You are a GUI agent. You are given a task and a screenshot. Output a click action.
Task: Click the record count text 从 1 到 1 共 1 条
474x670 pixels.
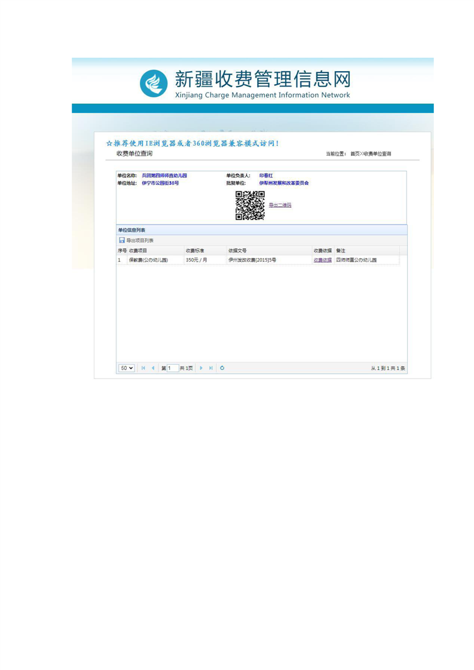(388, 368)
